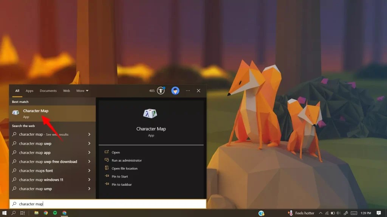Expand 'character map uwp free download' arrow
The image size is (387, 217).
point(89,162)
